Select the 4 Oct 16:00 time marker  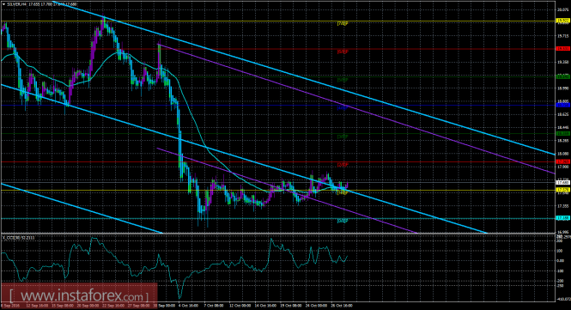point(188,306)
